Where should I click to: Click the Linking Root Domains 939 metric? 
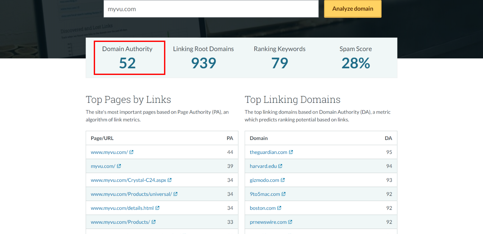pyautogui.click(x=204, y=63)
